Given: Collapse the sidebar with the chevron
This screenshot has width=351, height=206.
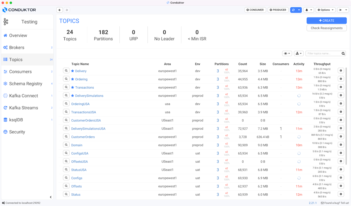Looking at the screenshot, I should click(51, 197).
